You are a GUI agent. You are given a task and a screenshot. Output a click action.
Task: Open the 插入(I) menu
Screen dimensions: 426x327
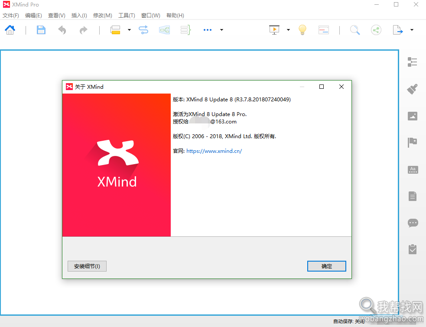pos(79,16)
